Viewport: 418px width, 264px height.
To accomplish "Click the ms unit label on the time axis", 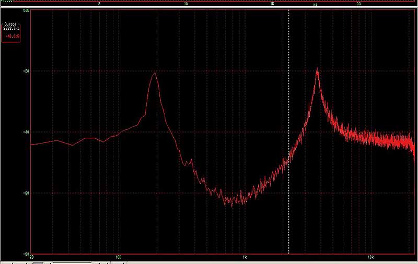I will (x=315, y=4).
